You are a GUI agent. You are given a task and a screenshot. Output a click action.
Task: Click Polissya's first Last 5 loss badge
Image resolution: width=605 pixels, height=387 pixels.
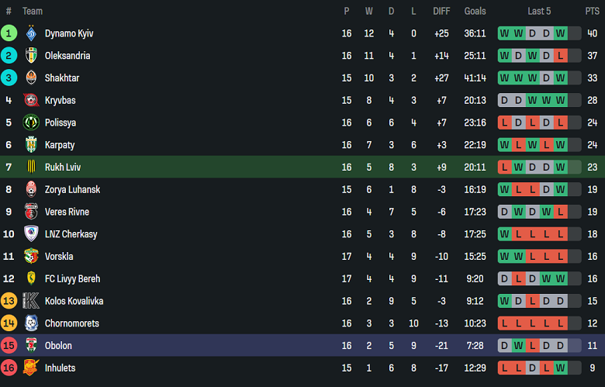click(504, 123)
